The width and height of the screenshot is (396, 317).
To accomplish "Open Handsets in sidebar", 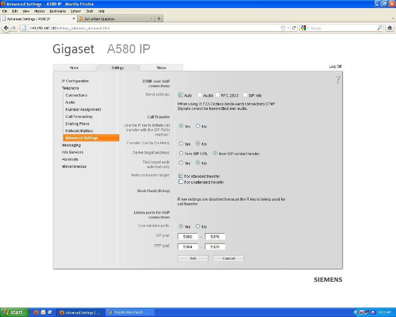I will coord(70,159).
